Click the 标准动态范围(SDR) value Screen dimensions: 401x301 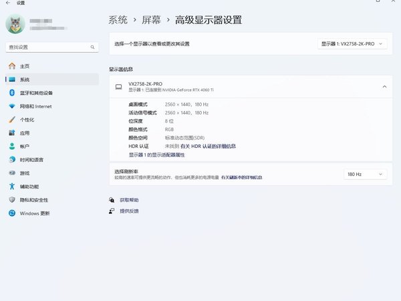click(x=184, y=138)
